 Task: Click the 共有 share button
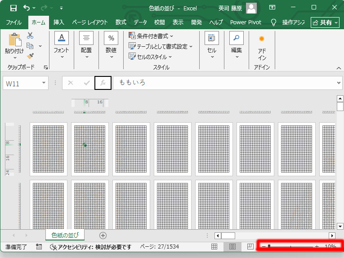325,22
